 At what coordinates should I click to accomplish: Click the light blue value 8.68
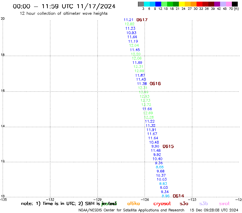tap(160, 167)
